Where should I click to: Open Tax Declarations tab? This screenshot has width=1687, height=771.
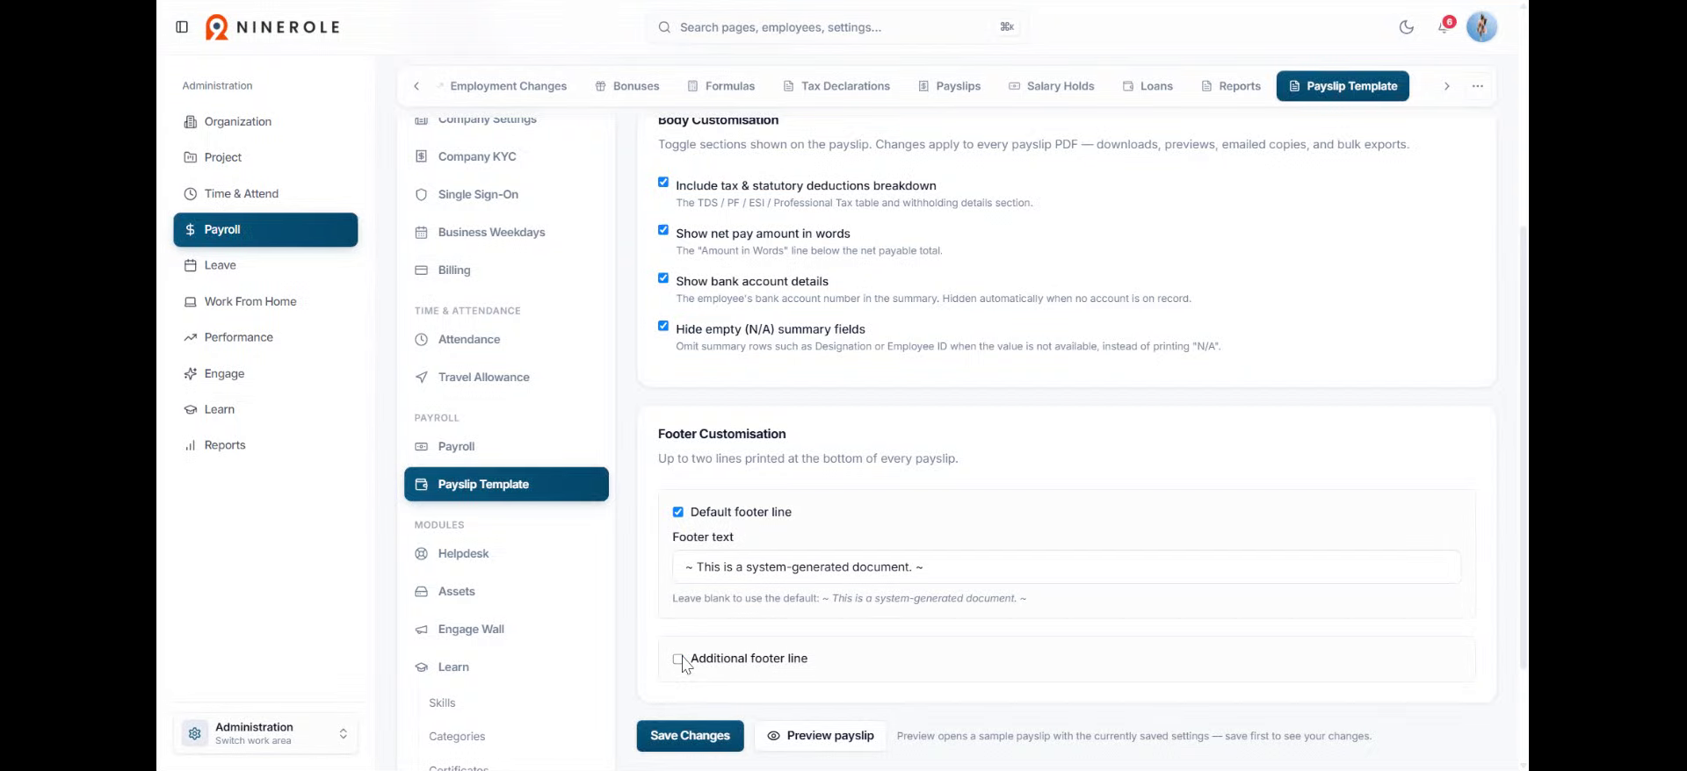(836, 86)
